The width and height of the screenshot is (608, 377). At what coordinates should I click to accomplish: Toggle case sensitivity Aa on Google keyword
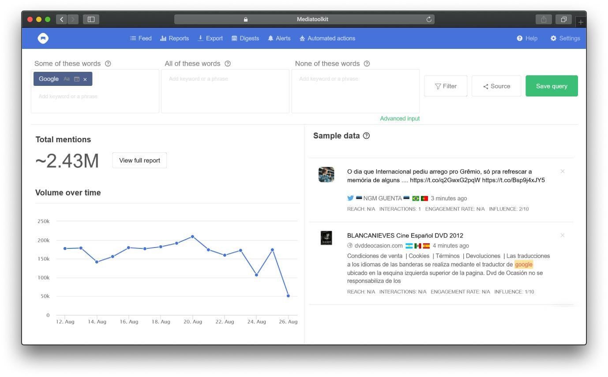tap(67, 79)
